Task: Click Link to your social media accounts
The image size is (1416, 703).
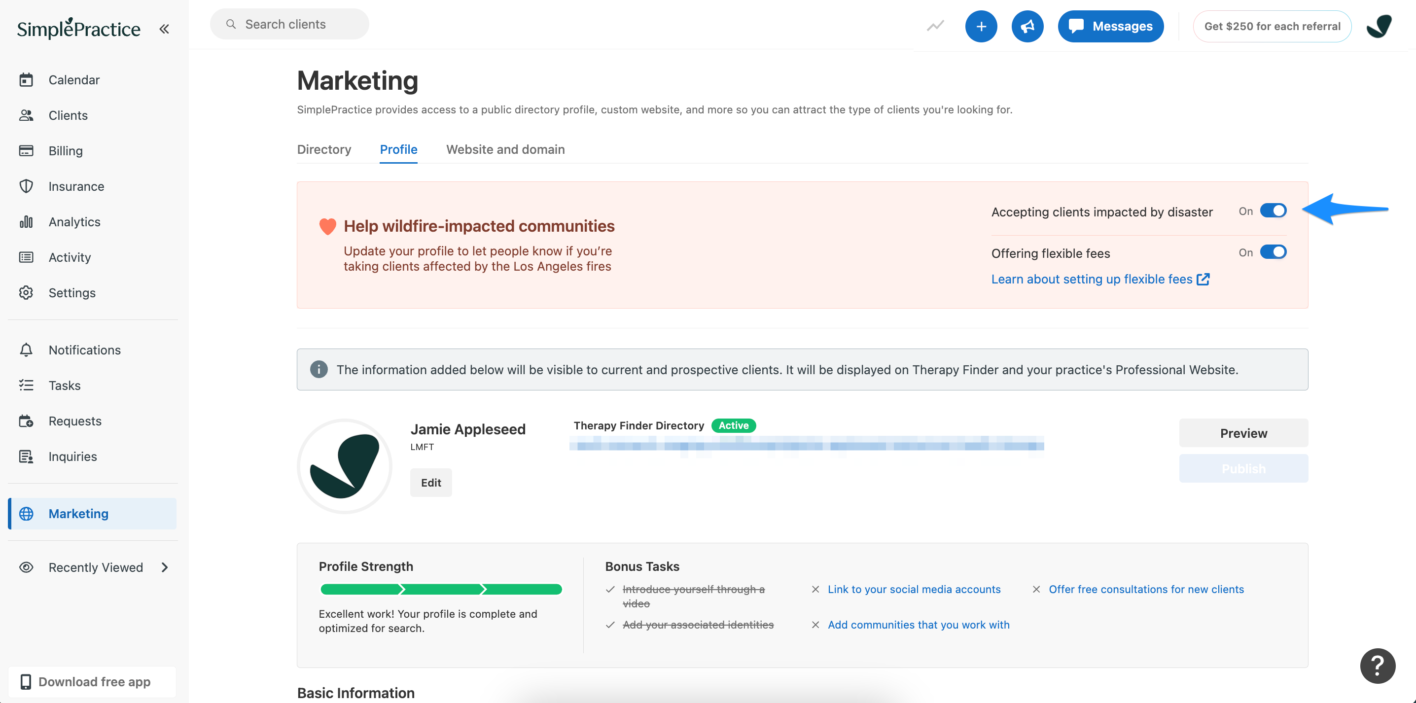Action: 914,589
